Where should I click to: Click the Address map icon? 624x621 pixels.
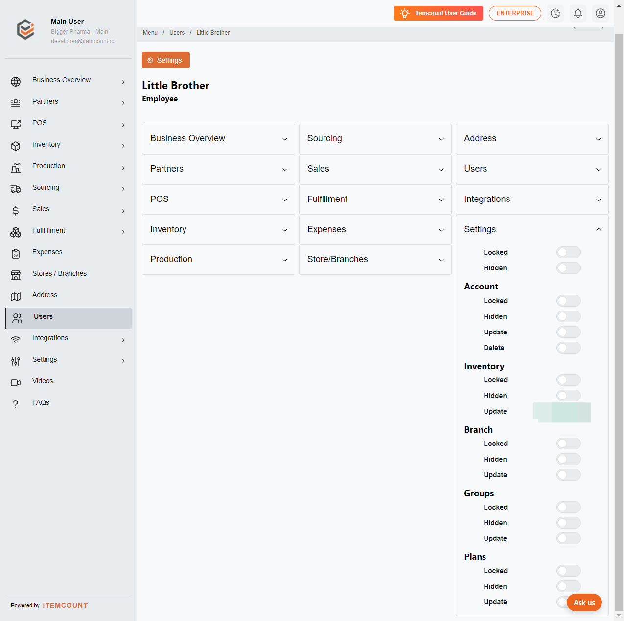point(16,297)
